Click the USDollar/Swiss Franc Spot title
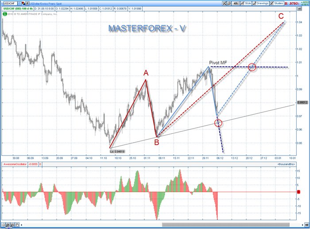The width and height of the screenshot is (310, 229). [46, 4]
